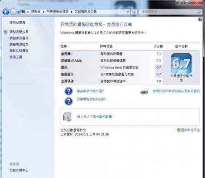Open the blue Help question mark icon
Viewport: 205px width, 178px height.
pyautogui.click(x=200, y=19)
